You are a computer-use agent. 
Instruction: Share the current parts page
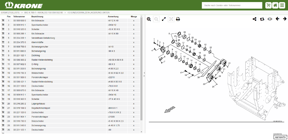[x=255, y=19]
